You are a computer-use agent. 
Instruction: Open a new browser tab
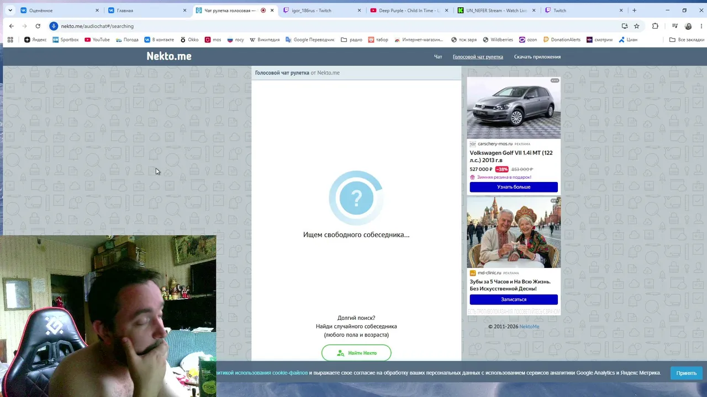click(634, 10)
